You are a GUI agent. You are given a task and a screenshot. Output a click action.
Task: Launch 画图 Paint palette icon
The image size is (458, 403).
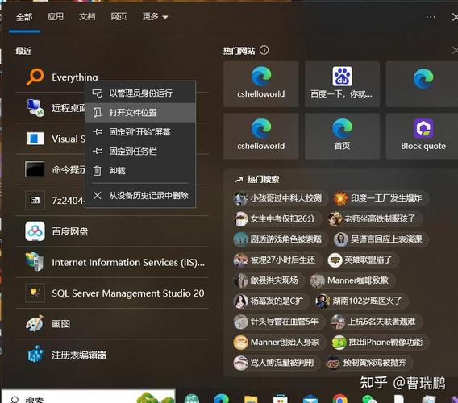(35, 323)
